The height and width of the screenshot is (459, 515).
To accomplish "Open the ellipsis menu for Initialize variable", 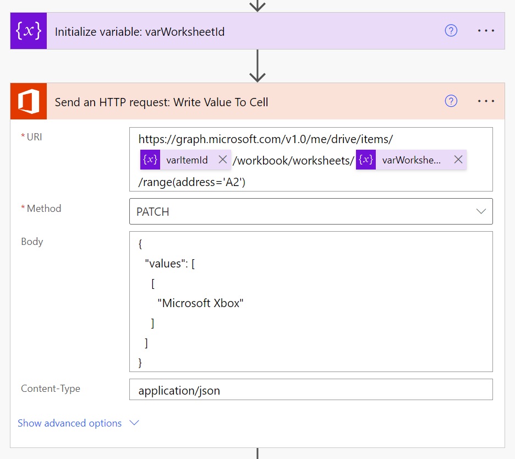I will click(486, 31).
